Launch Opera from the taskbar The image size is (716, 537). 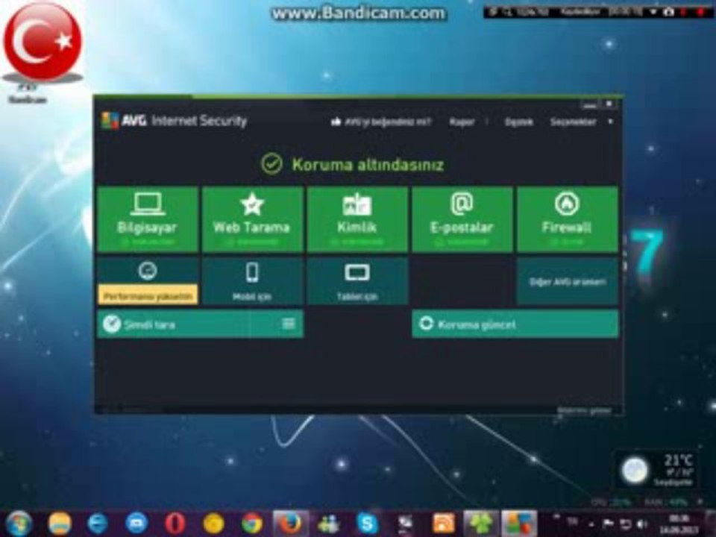pyautogui.click(x=175, y=524)
